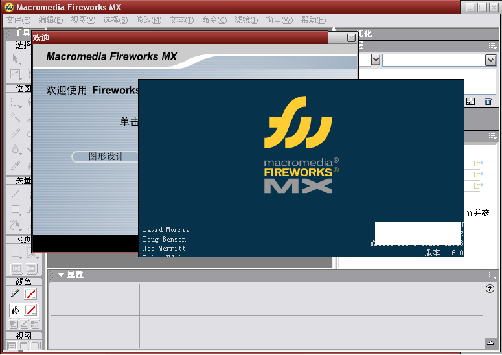Click the 图形设计 button in the welcome dialog
The height and width of the screenshot is (355, 502).
[x=106, y=157]
